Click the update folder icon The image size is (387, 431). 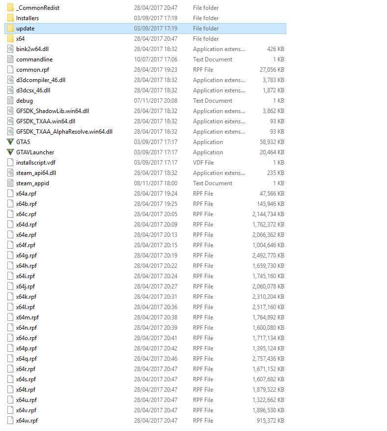10,29
